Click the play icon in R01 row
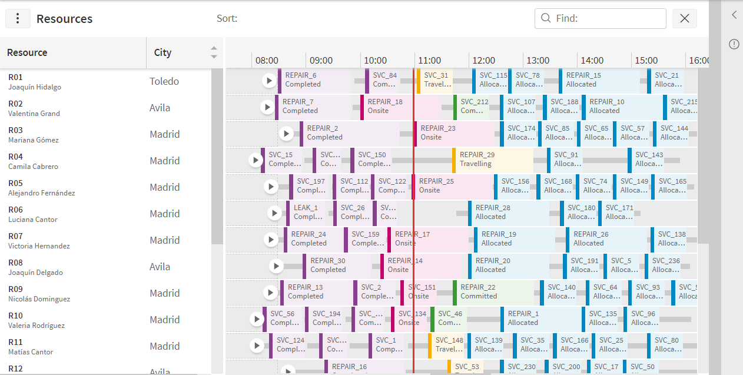This screenshot has height=375, width=743. point(269,80)
